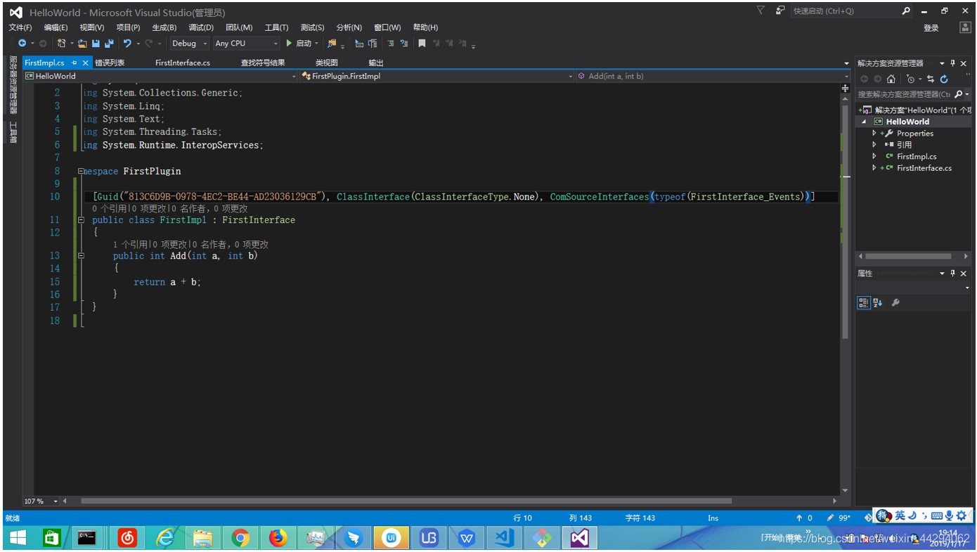Switch to the 类视图 class view tab
Screen dimensions: 977x552
[x=327, y=63]
